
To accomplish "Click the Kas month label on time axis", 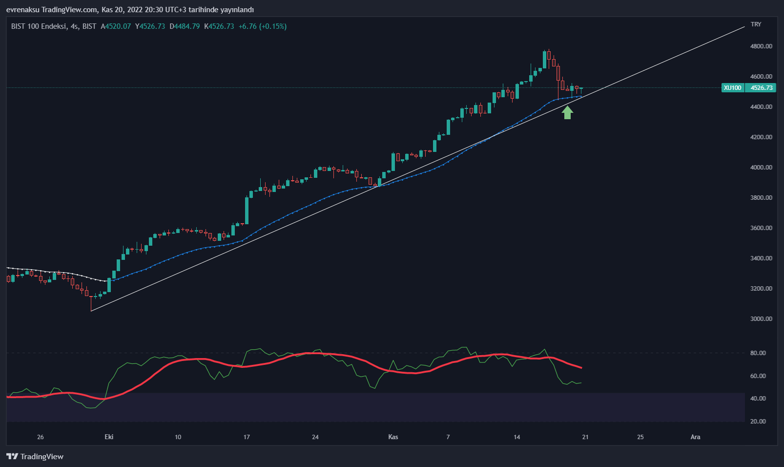I will [x=393, y=437].
